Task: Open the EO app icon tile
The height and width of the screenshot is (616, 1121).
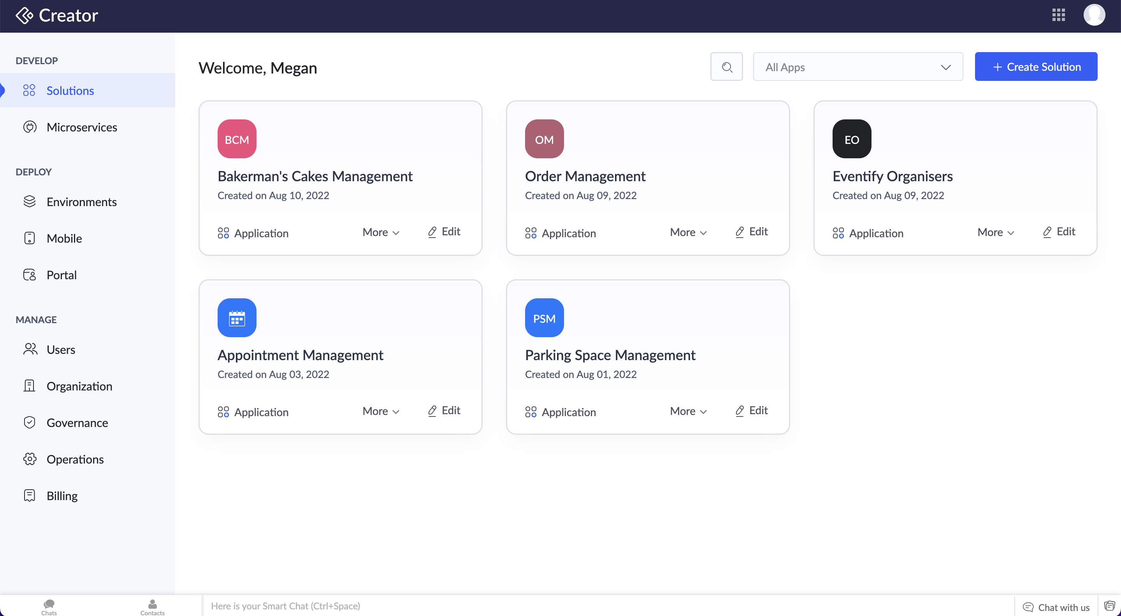Action: [x=852, y=139]
